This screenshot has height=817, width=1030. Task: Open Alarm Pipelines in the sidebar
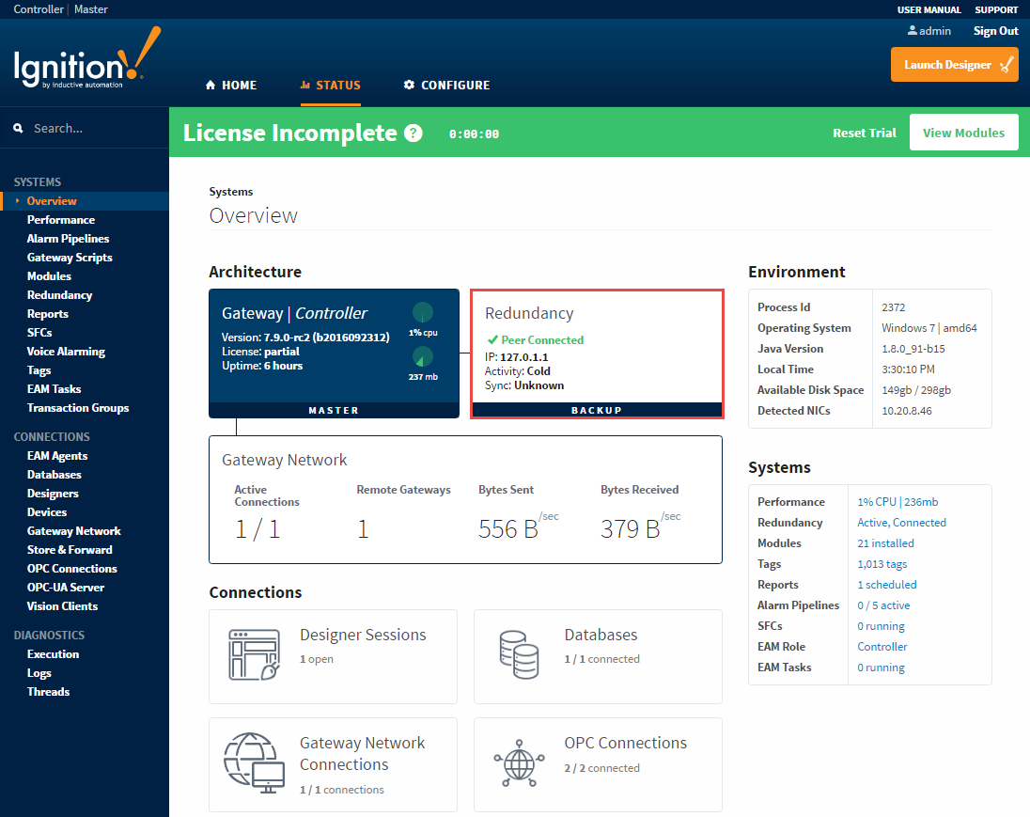click(x=68, y=239)
